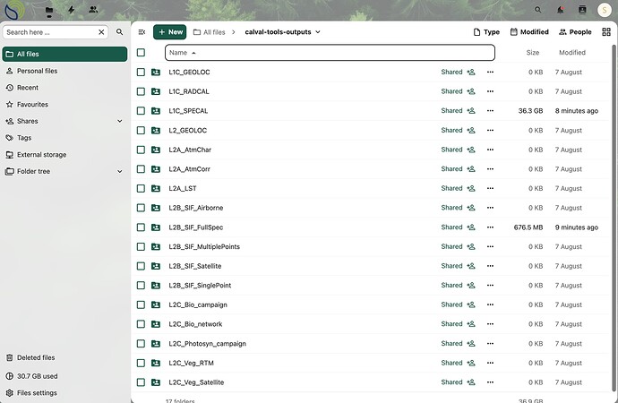Open the Contacts icon in top bar
Image resolution: width=618 pixels, height=403 pixels.
point(93,9)
